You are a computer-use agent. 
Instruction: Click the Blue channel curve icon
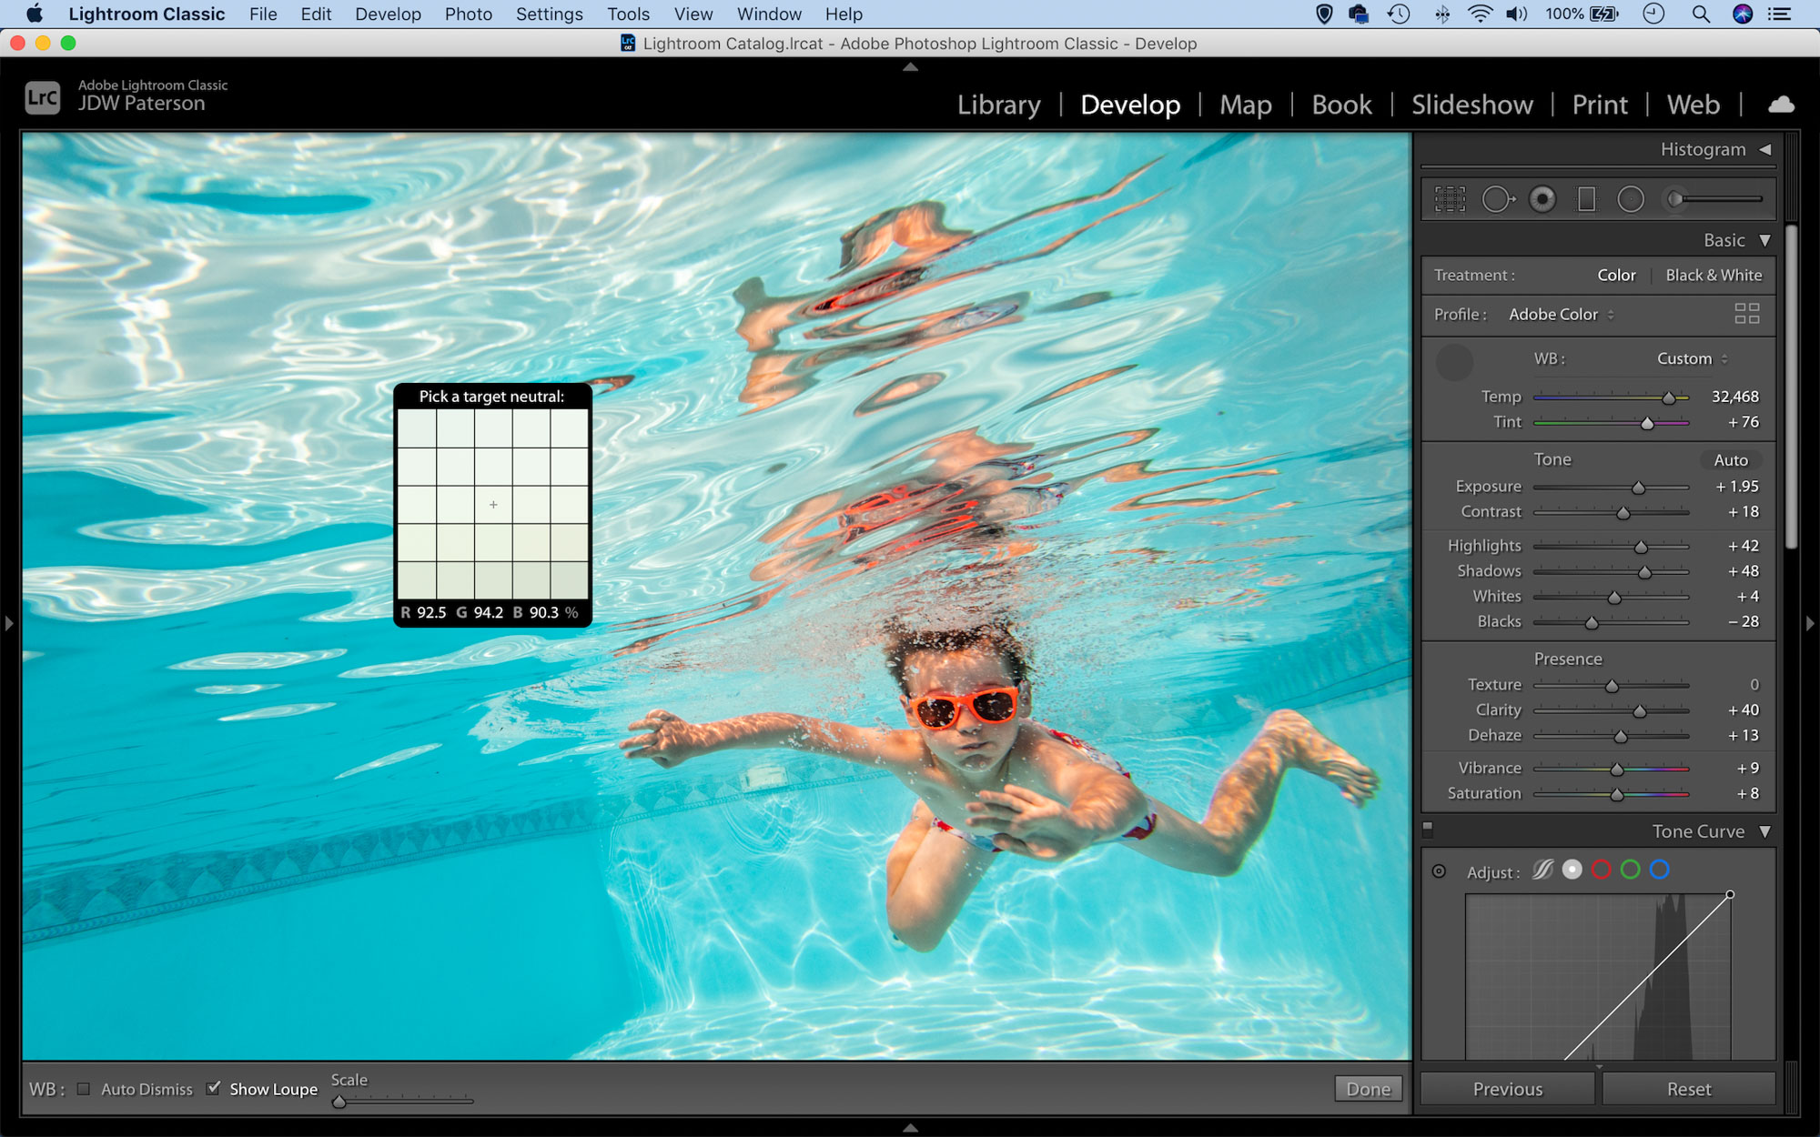click(1657, 869)
